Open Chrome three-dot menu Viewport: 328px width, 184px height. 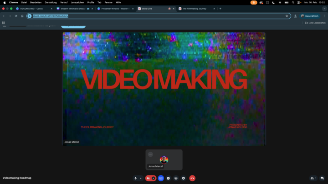pyautogui.click(x=324, y=16)
